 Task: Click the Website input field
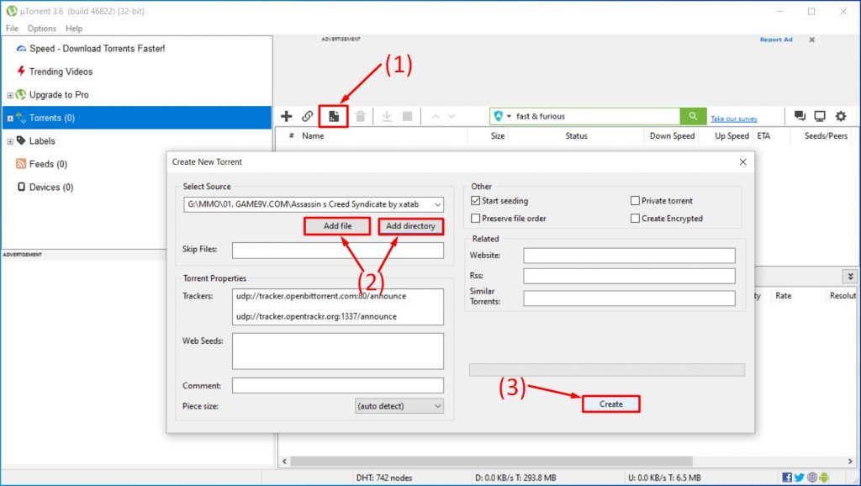(x=629, y=256)
